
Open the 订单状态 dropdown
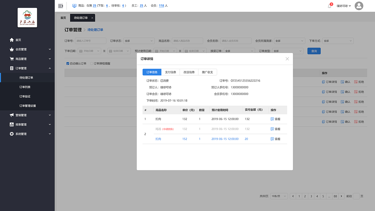[x=139, y=41]
